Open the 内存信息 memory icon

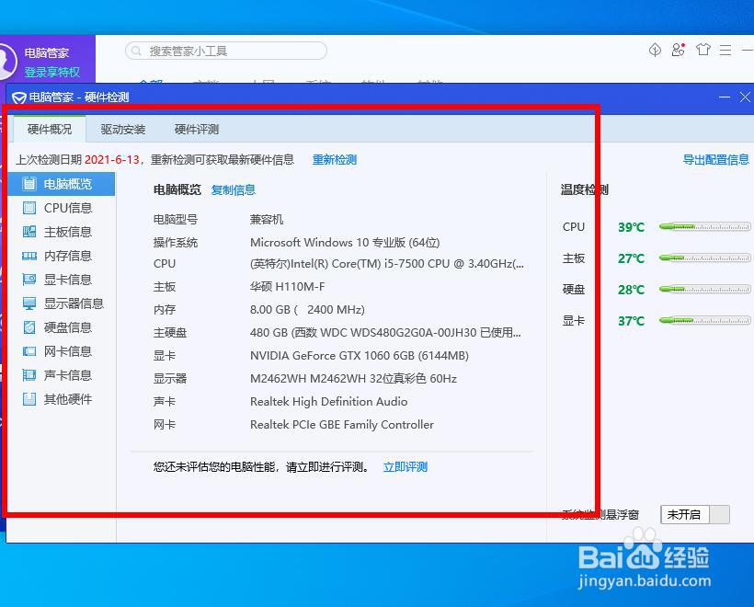29,256
